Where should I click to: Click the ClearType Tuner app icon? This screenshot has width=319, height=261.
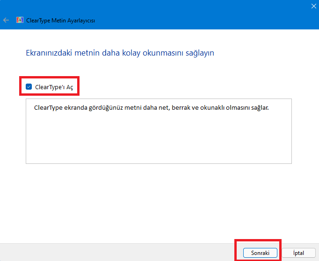coord(20,20)
